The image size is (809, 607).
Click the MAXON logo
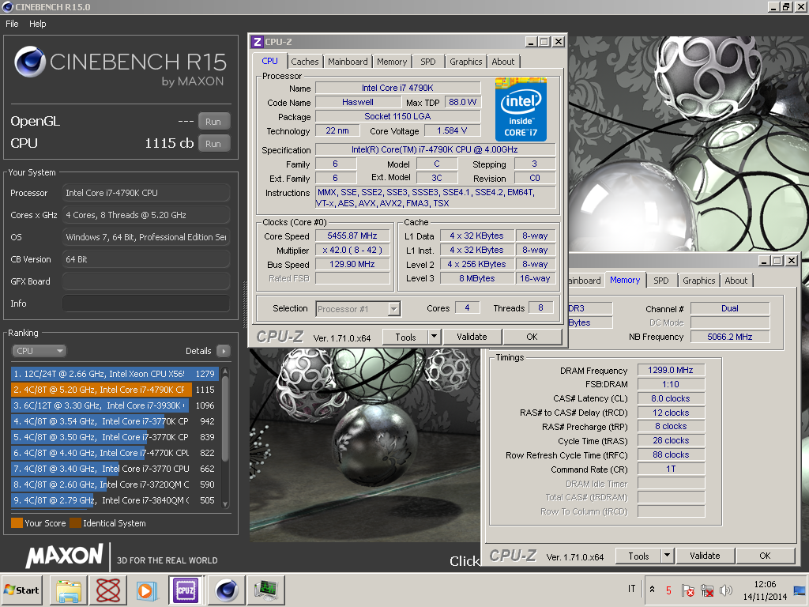[x=65, y=556]
